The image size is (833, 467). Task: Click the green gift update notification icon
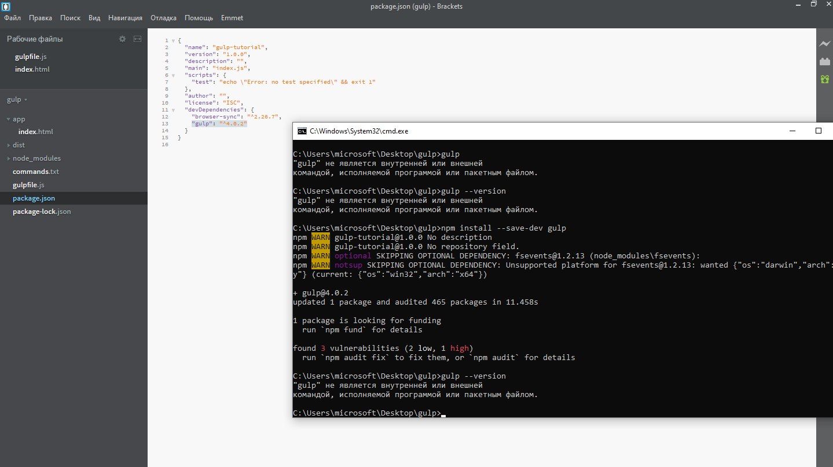pos(824,79)
